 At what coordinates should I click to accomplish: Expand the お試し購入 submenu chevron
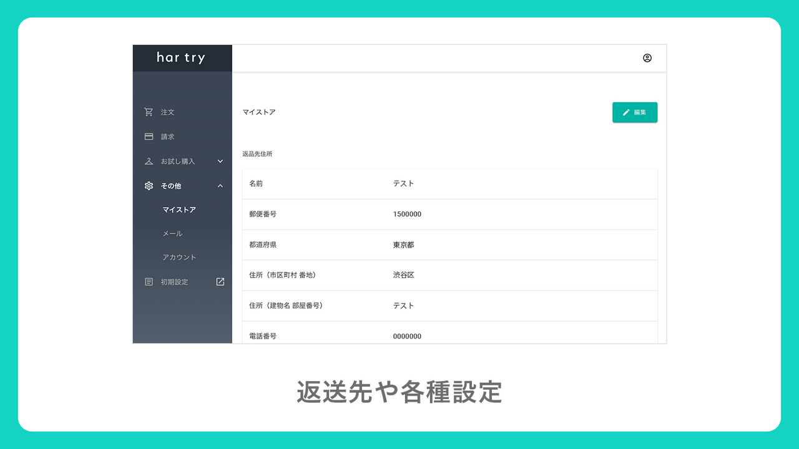[x=220, y=161]
